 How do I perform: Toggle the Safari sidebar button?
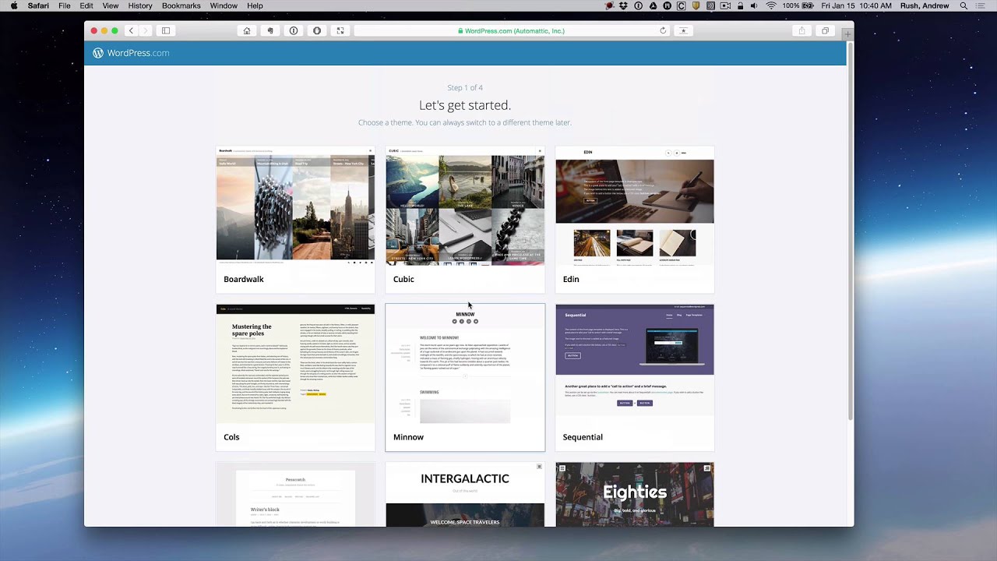(166, 30)
